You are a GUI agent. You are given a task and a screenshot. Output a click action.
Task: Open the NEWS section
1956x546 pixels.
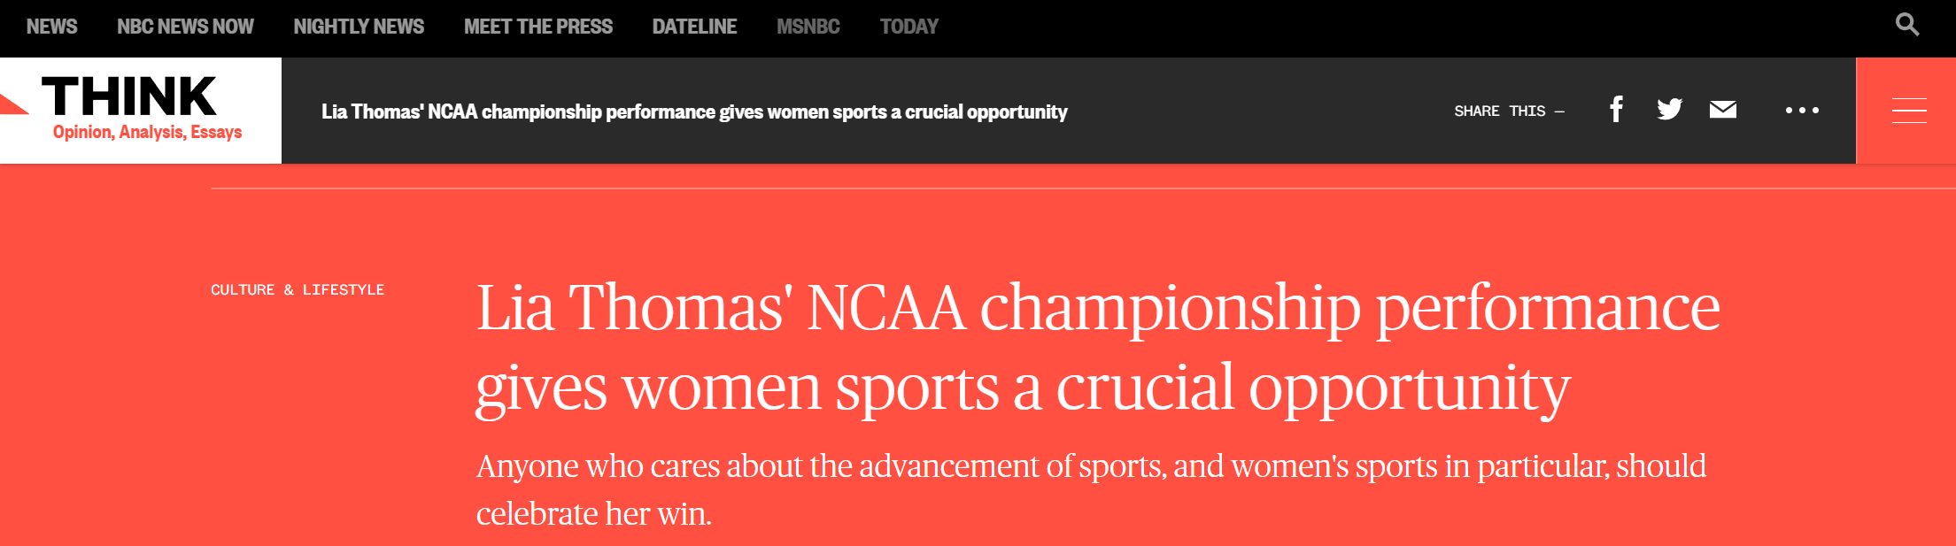(x=51, y=27)
